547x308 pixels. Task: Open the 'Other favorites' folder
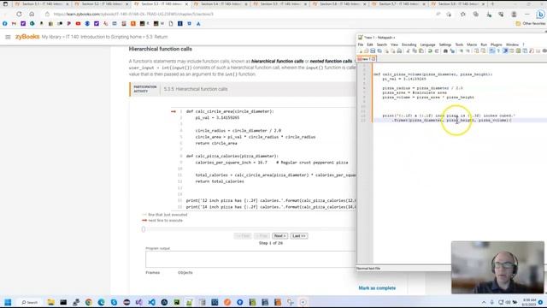(x=530, y=23)
